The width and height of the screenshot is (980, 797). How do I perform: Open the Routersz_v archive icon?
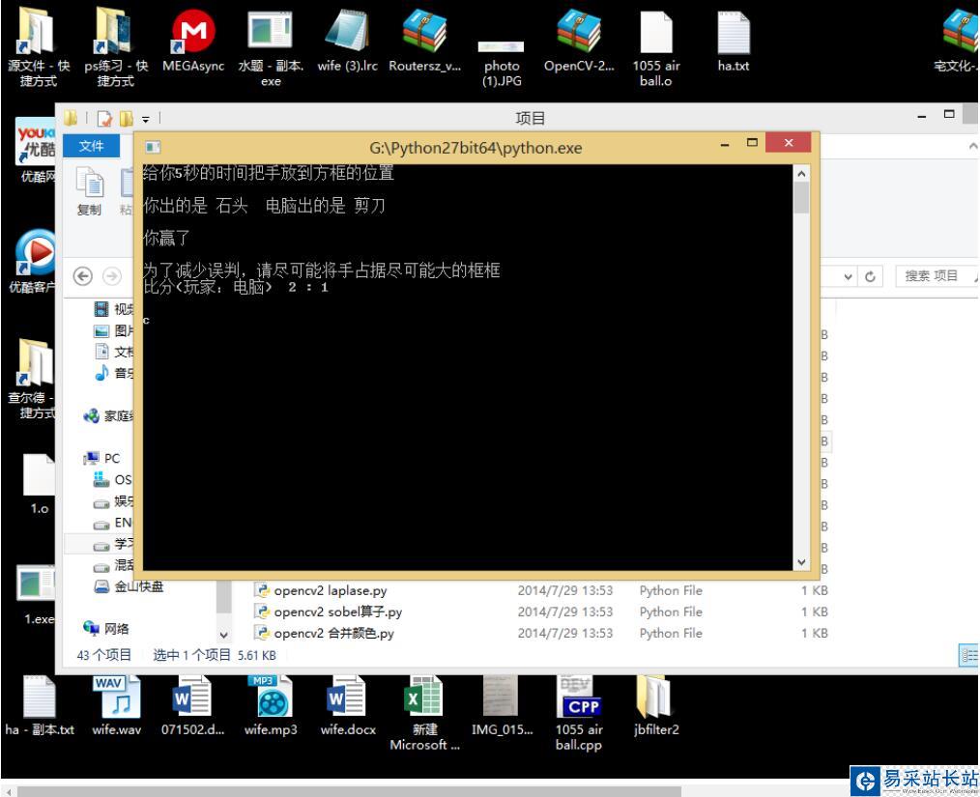424,31
